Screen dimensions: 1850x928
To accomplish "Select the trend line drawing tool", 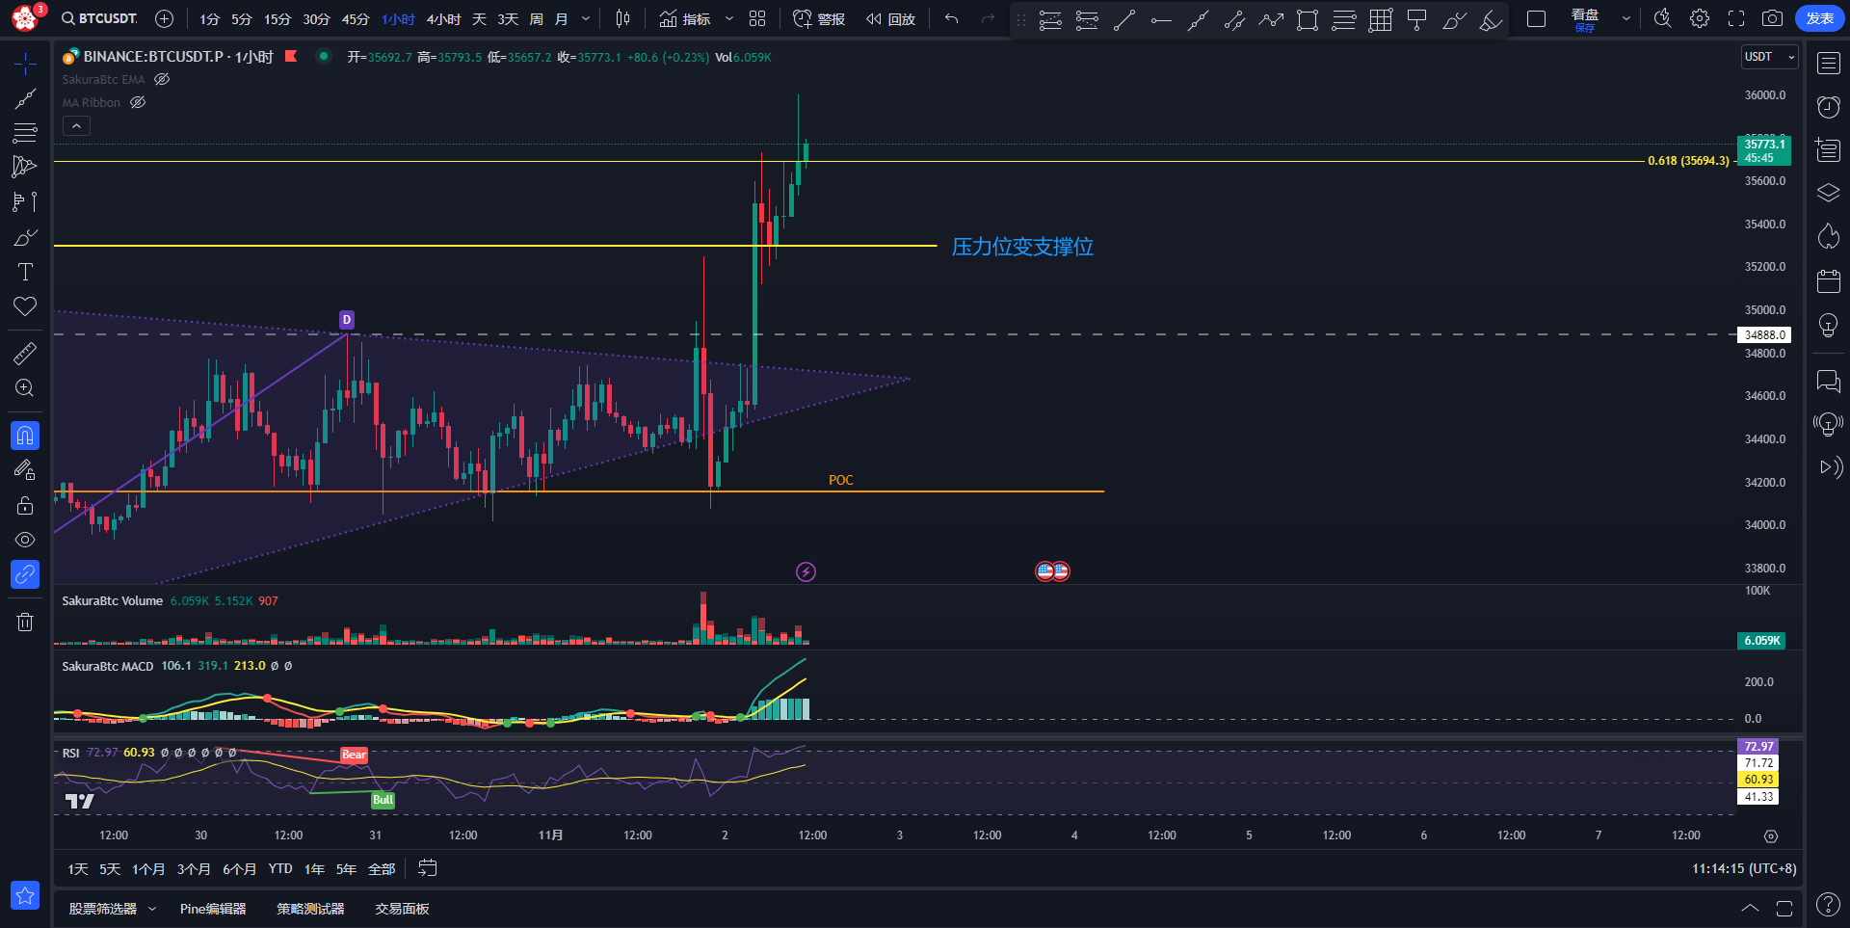I will pos(25,98).
